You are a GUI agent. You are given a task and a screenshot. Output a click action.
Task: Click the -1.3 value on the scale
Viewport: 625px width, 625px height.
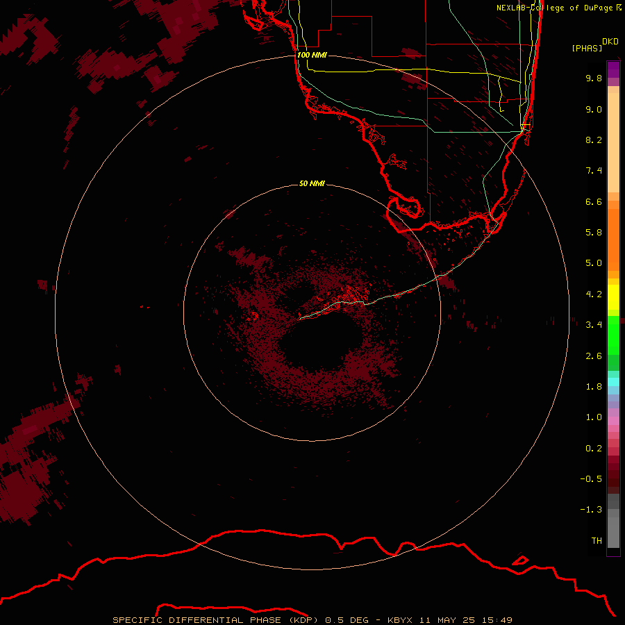pos(591,510)
